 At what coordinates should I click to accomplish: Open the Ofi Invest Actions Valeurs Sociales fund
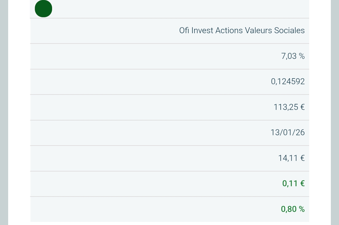[x=242, y=31]
